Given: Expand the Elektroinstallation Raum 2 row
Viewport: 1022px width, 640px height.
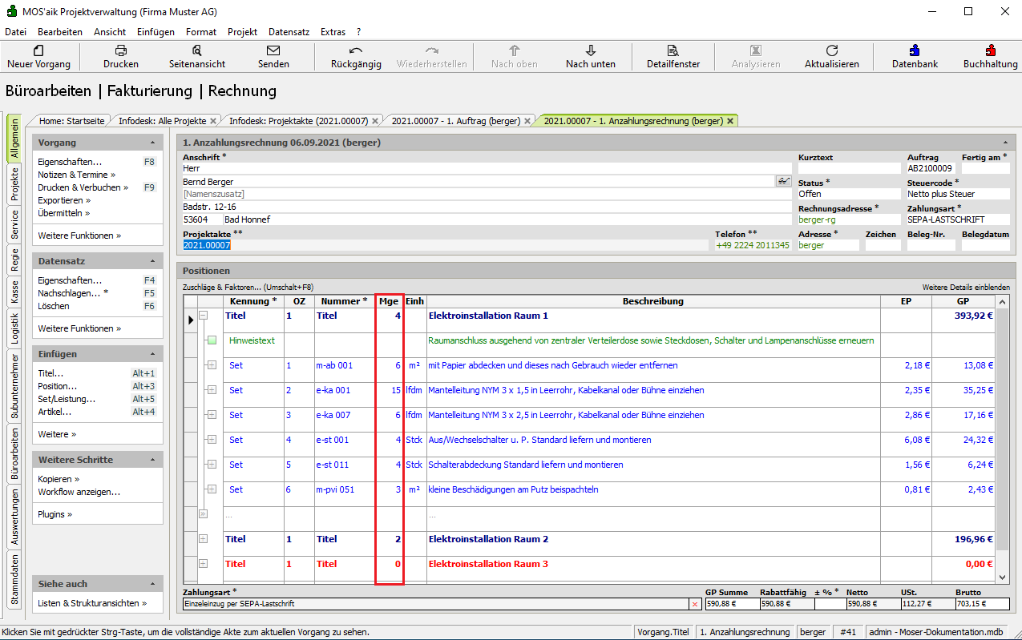Looking at the screenshot, I should (203, 539).
